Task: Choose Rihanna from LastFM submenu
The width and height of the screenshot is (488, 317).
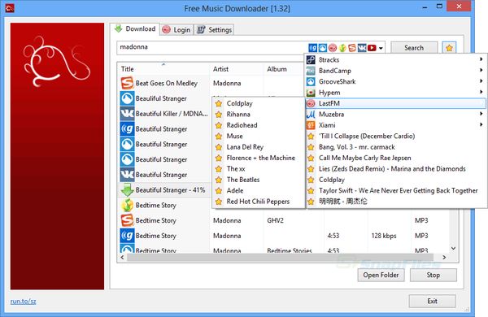Action: click(x=259, y=114)
